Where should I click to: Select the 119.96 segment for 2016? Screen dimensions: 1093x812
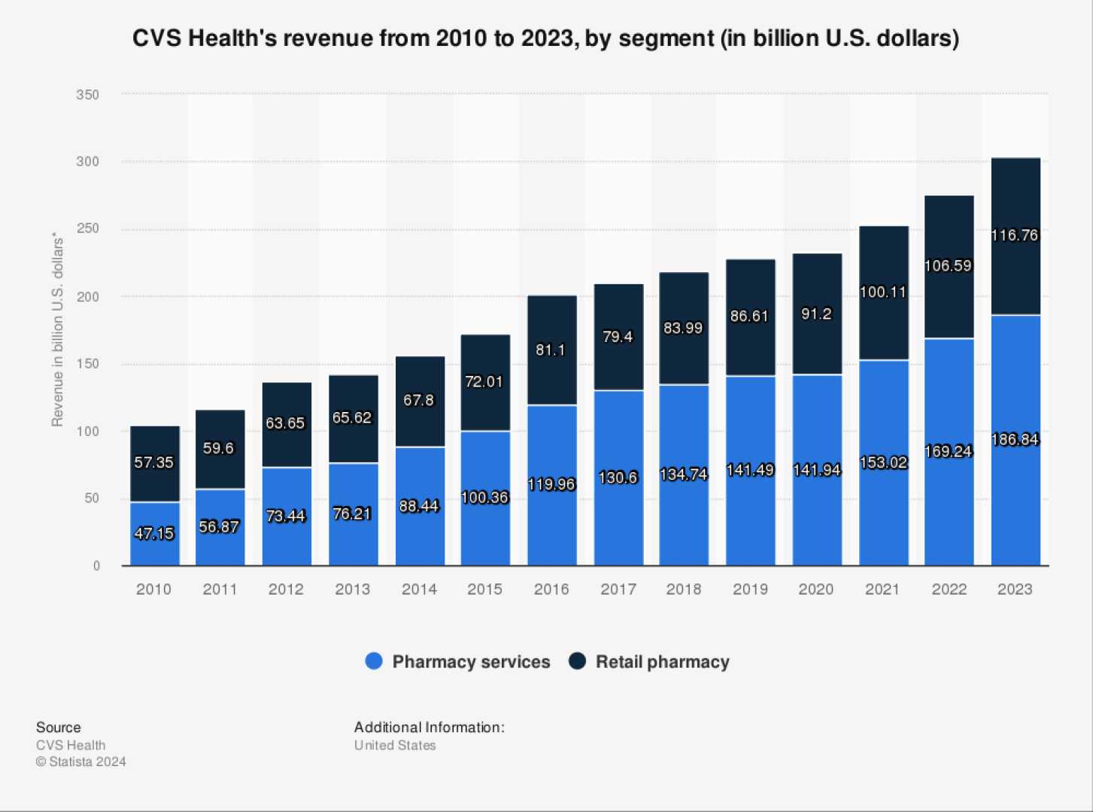pos(552,485)
